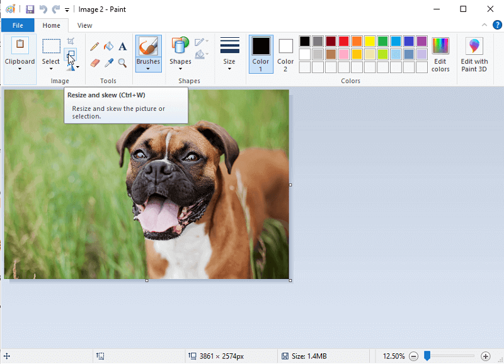Viewport: 504px width, 364px height.
Task: Pick the Color picker eyedropper tool
Action: (108, 62)
